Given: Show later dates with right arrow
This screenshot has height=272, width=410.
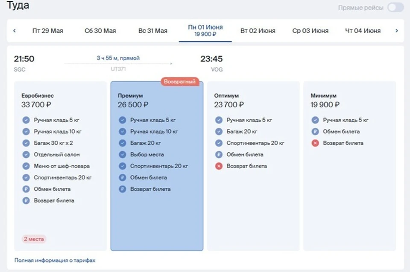Looking at the screenshot, I should (396, 31).
